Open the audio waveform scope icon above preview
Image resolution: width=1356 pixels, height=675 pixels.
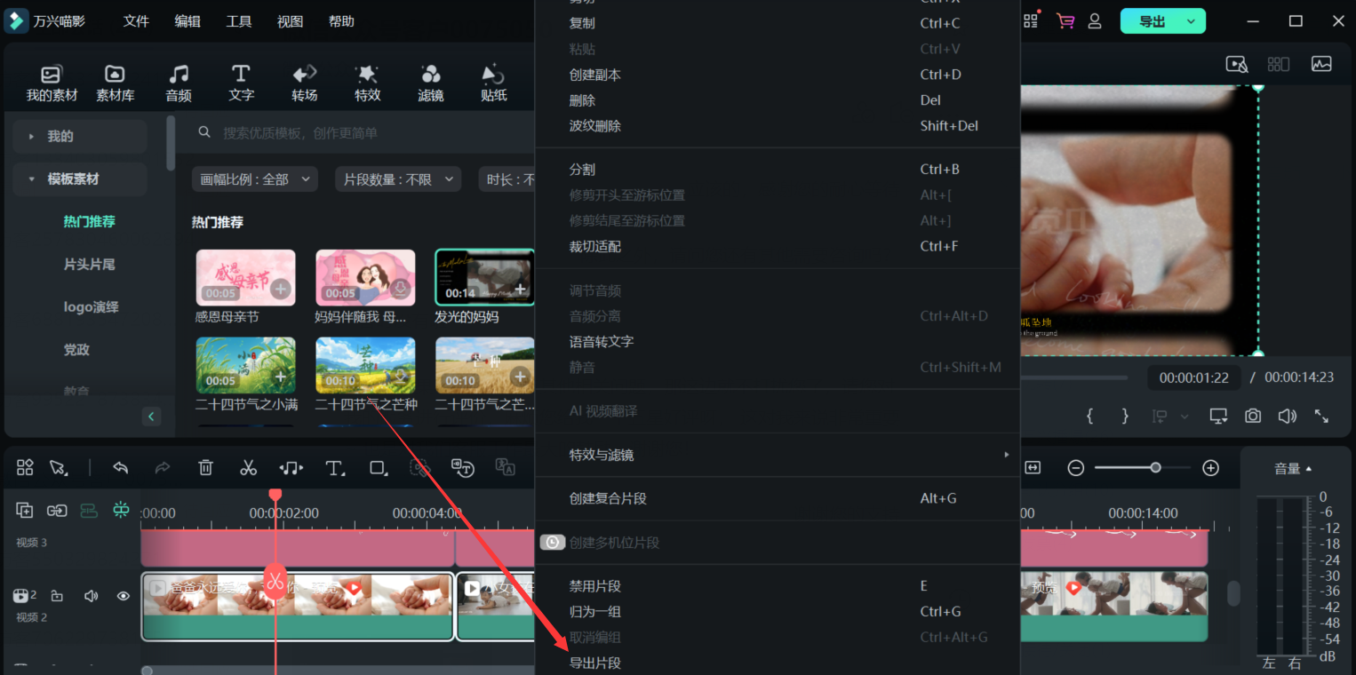point(1321,64)
